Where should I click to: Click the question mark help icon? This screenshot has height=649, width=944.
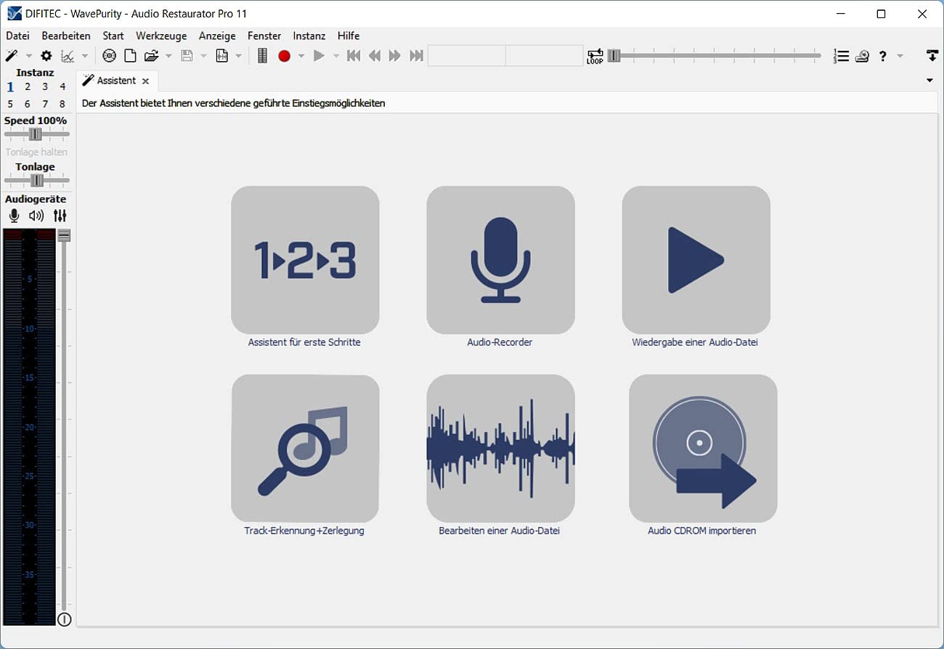[883, 56]
